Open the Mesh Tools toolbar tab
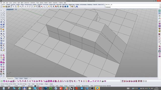Viewport: 161px width, 90px height. (65, 4)
